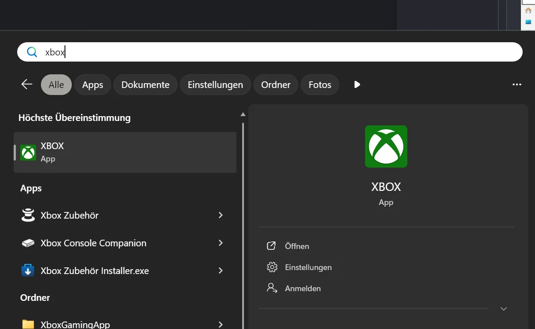Screen dimensions: 535x329
Task: Click the XBOX title text in the preview pane
Action: (386, 186)
